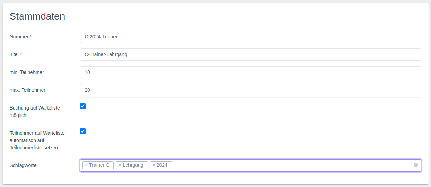Image resolution: width=431 pixels, height=187 pixels.
Task: Remove the 'Trainer C' tag
Action: click(86, 165)
